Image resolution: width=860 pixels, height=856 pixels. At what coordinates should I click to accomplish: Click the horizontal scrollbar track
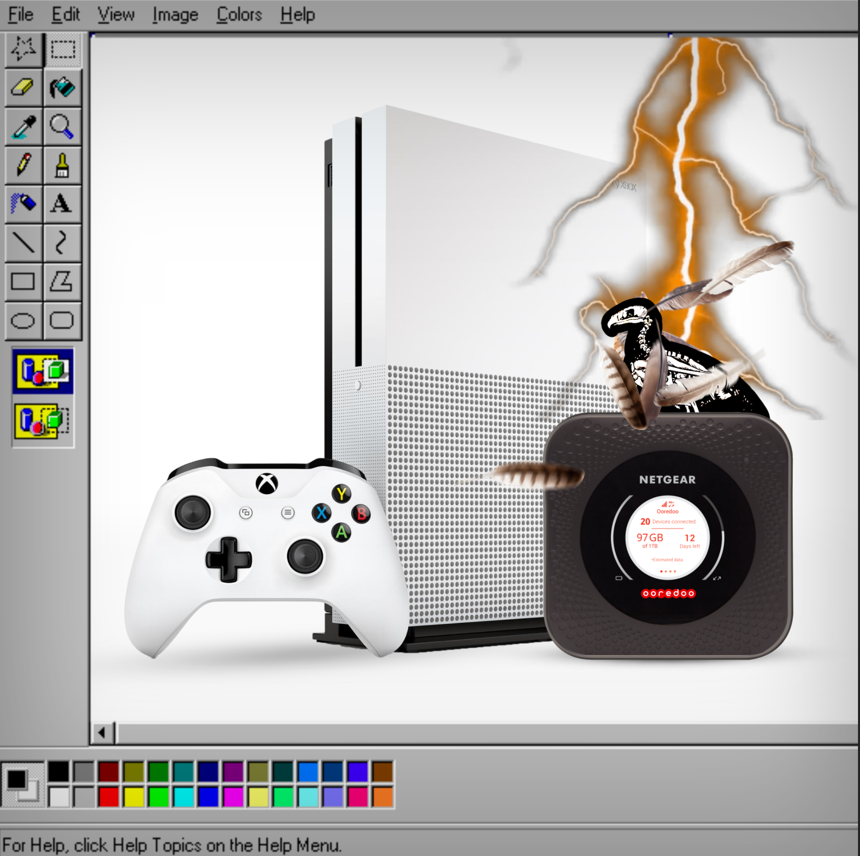[x=486, y=733]
